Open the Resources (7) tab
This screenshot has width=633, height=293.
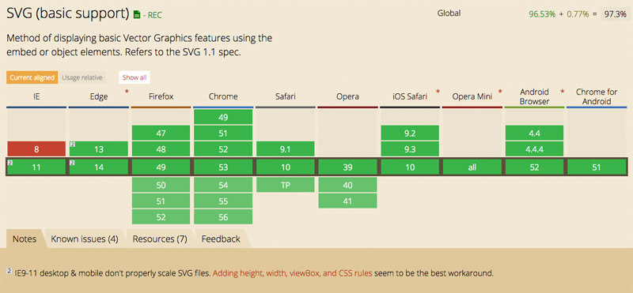click(x=160, y=239)
